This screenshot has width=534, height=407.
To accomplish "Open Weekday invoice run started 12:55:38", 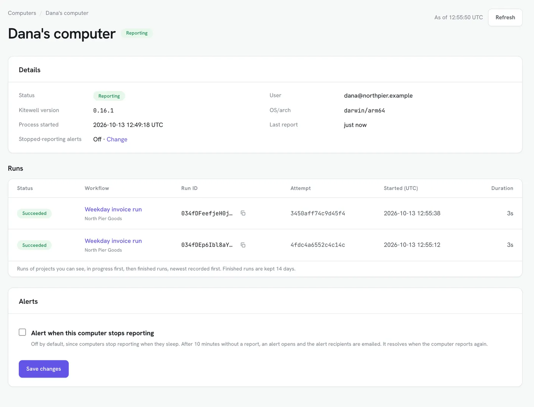I will point(113,209).
